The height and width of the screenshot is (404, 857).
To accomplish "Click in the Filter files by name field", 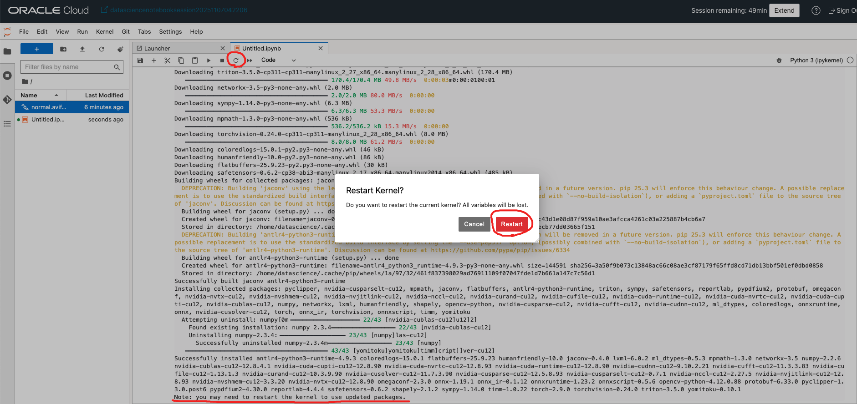I will [x=71, y=67].
